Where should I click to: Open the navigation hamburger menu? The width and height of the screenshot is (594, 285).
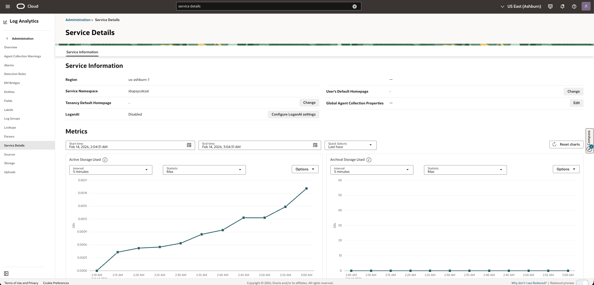(x=8, y=6)
